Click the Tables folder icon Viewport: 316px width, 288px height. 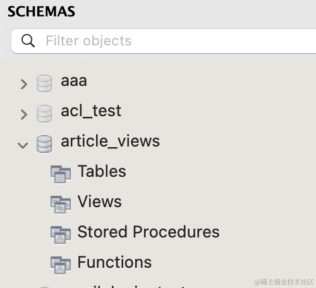coord(61,174)
